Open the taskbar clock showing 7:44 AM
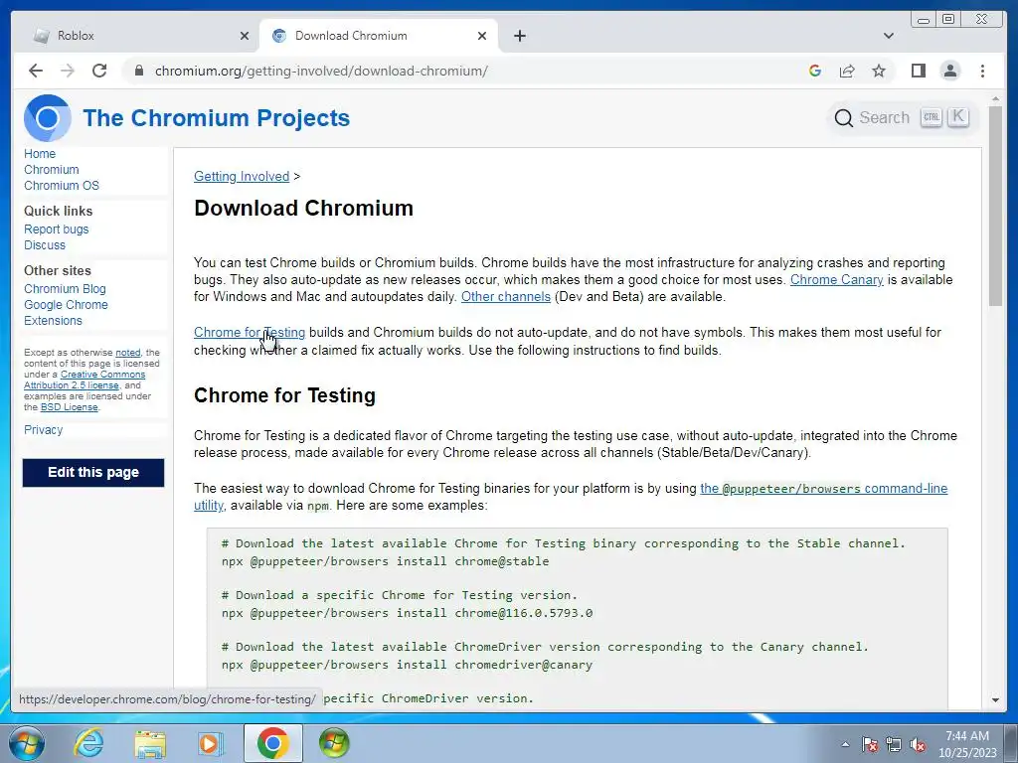The height and width of the screenshot is (763, 1018). [x=967, y=744]
